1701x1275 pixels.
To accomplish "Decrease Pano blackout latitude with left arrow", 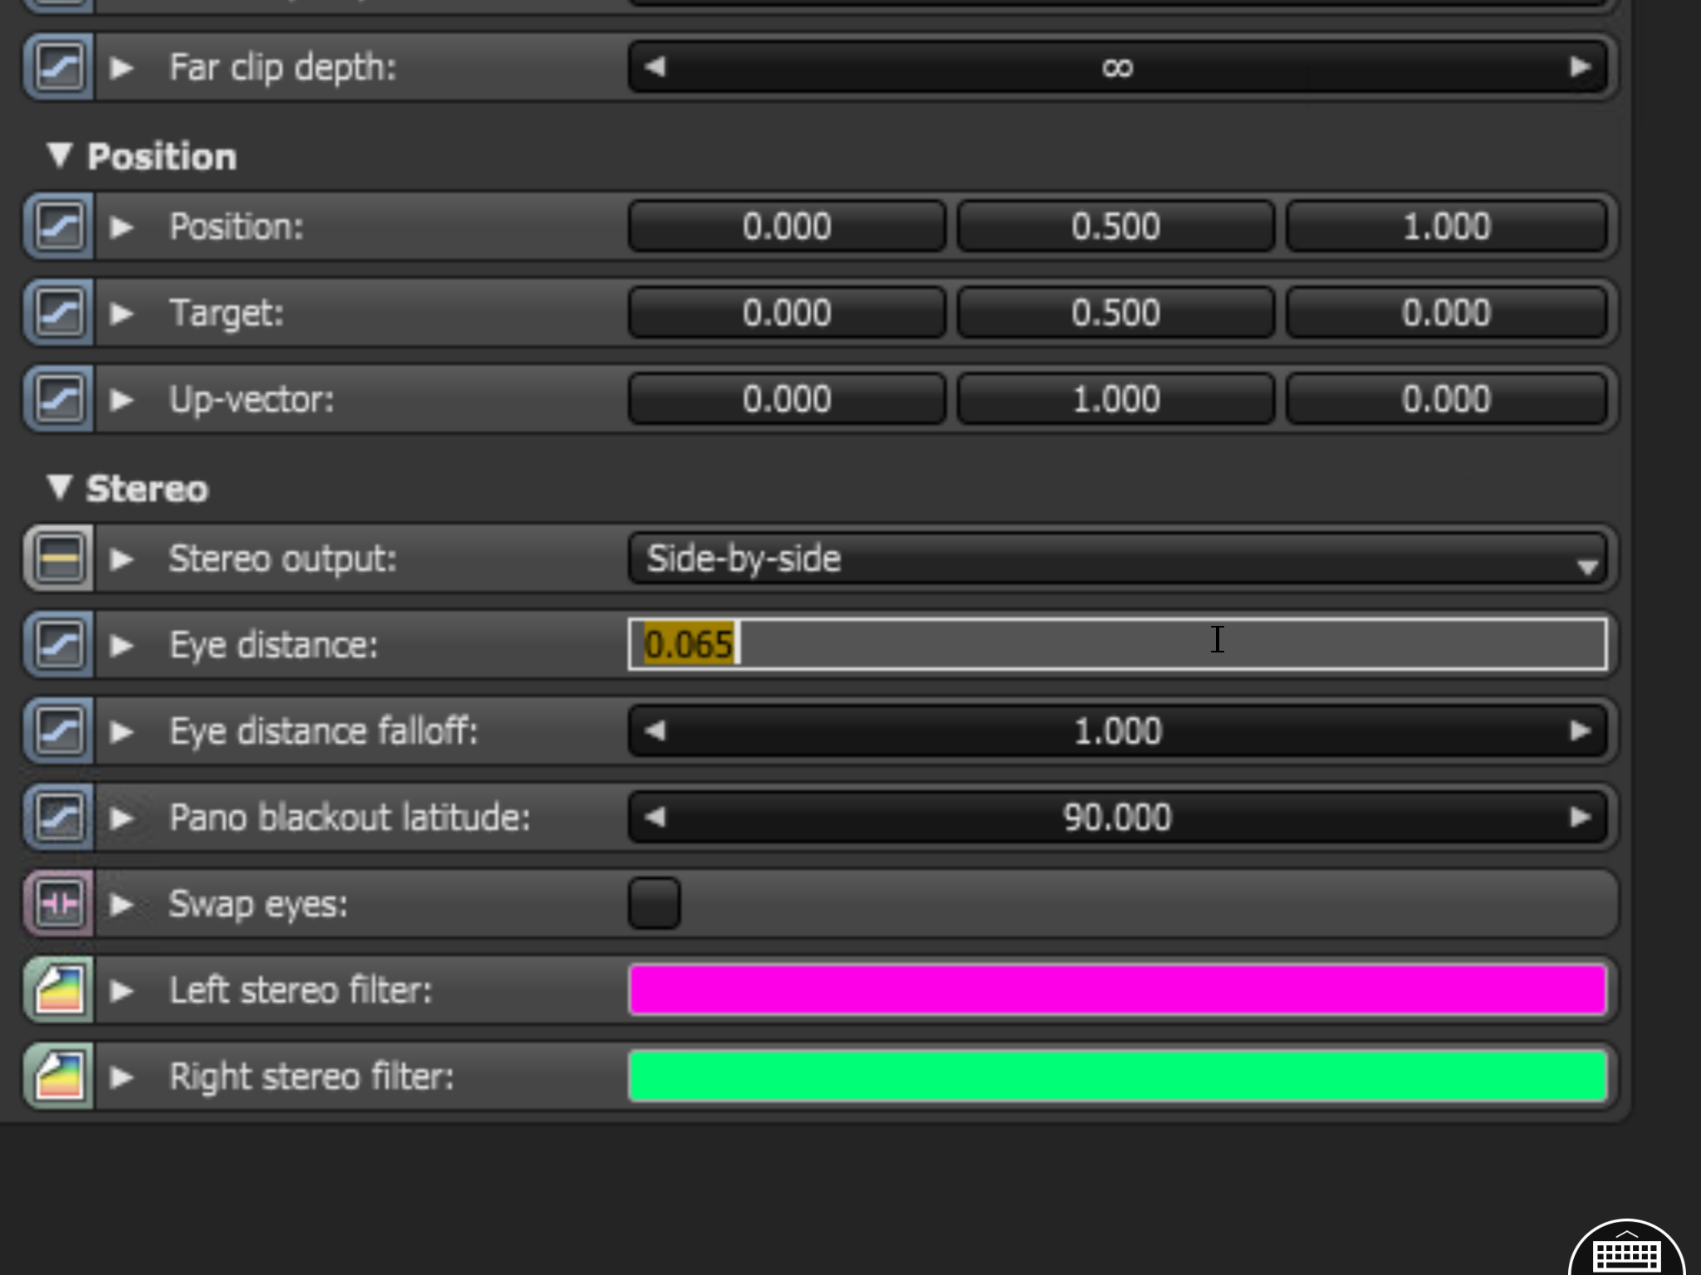I will pos(654,818).
